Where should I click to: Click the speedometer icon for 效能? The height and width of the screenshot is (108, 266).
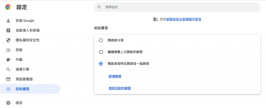(x=8, y=50)
